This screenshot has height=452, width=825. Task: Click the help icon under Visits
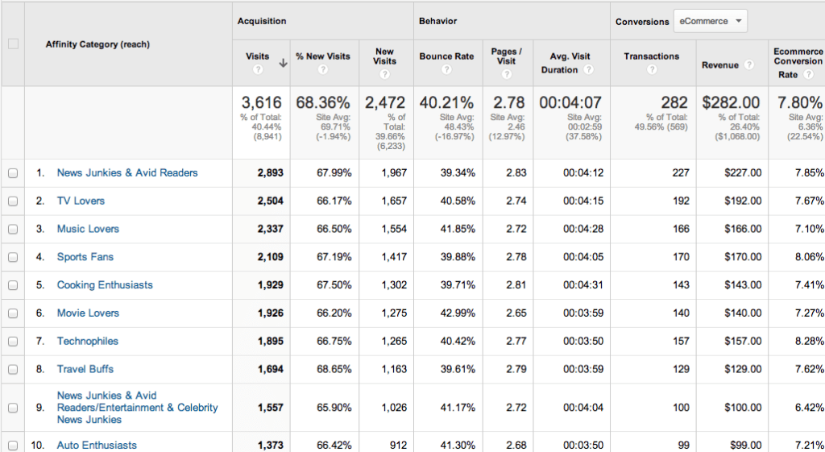tap(258, 70)
